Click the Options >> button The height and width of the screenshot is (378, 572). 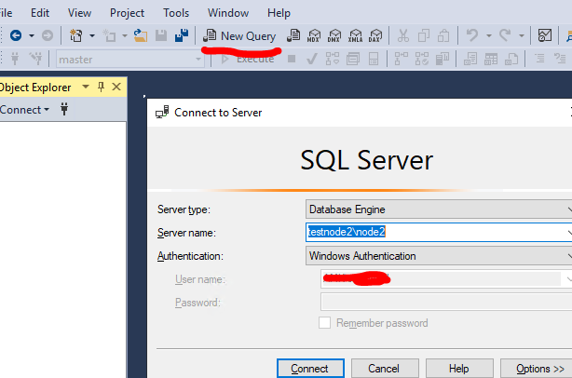537,369
